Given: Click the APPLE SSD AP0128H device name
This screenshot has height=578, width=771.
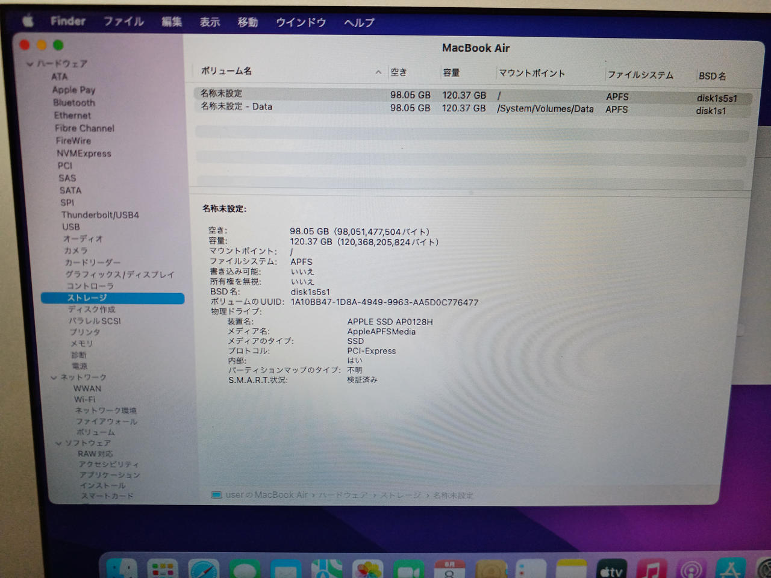Looking at the screenshot, I should pos(390,322).
